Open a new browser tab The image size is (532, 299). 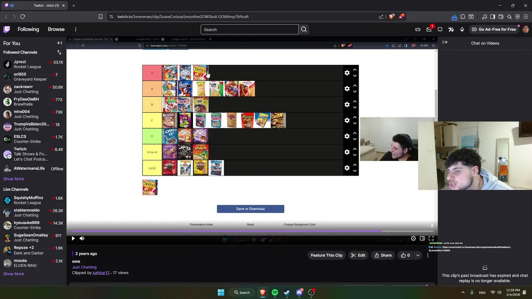click(74, 5)
